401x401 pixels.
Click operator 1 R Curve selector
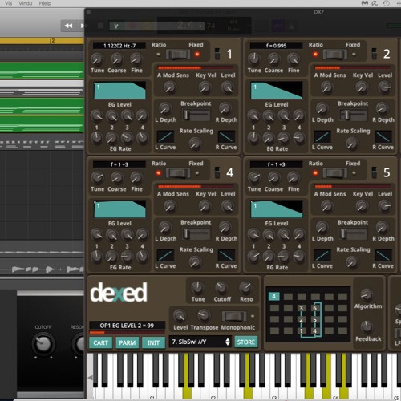click(x=226, y=136)
